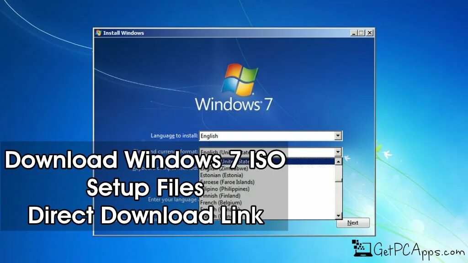The image size is (468, 263).
Task: Click the list scrollbar thumb
Action: [339, 173]
